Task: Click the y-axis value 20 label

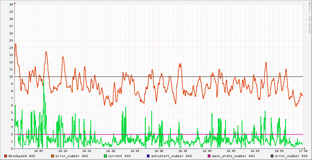Action: click(11, 5)
